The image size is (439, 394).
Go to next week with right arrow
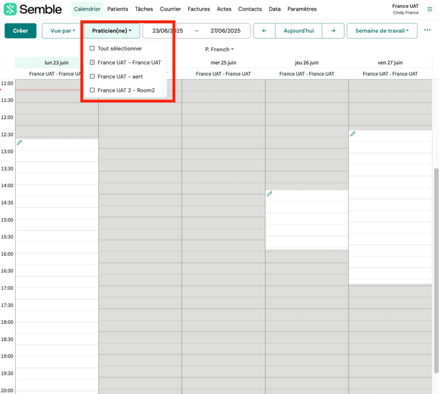[x=333, y=31]
